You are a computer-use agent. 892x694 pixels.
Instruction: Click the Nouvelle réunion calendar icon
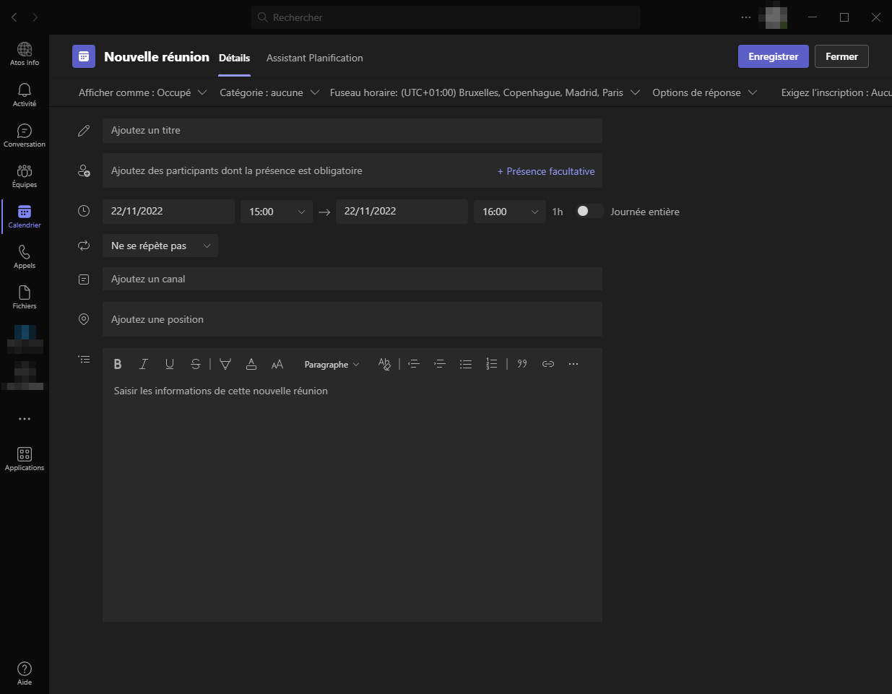tap(84, 56)
